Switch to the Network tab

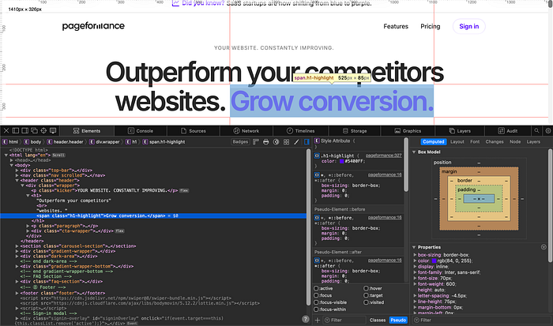coord(246,131)
